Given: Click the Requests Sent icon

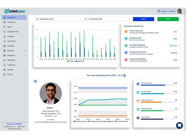Looking at the screenshot, I should pyautogui.click(x=126, y=39).
